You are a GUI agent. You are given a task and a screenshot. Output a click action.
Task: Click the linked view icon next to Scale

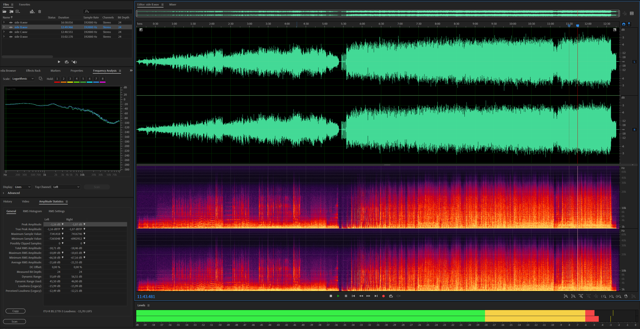pyautogui.click(x=40, y=79)
